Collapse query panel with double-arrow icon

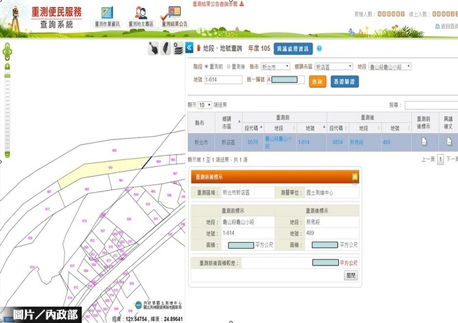pos(189,48)
